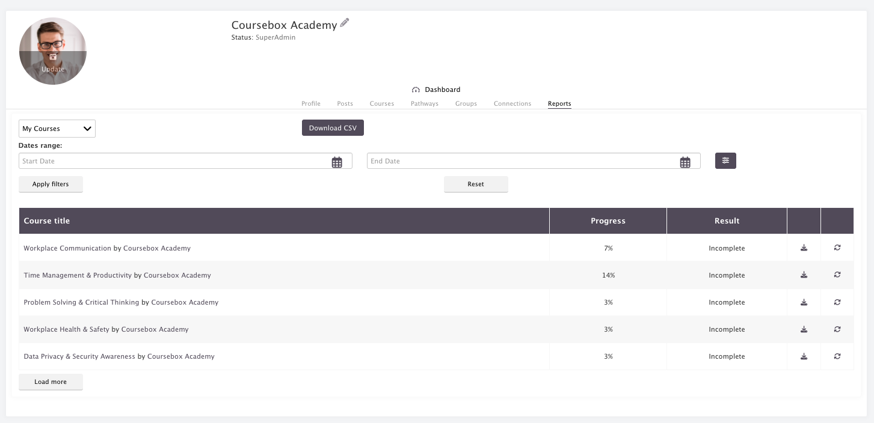Click the camera Update icon on profile photo
Viewport: 874px width, 423px height.
(53, 56)
